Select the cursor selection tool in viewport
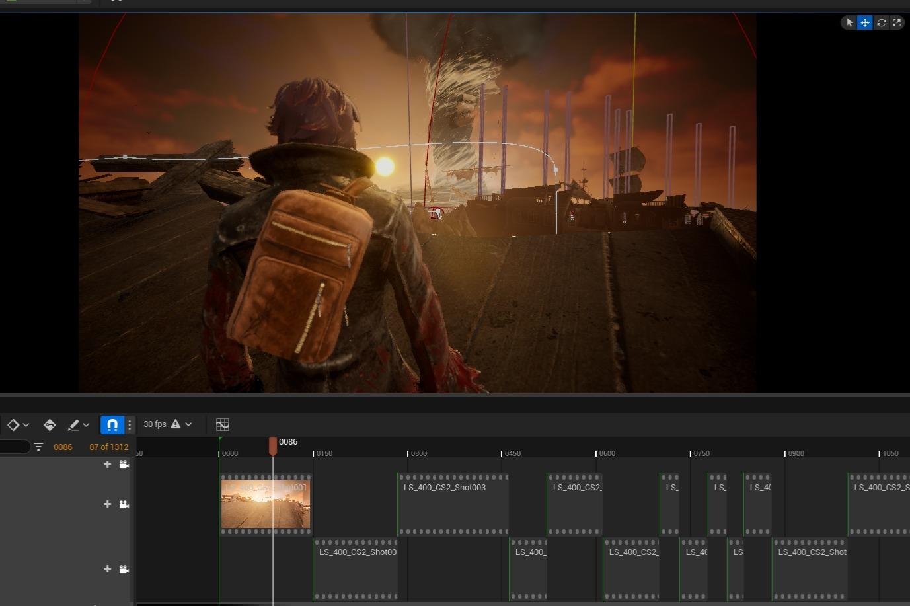 849,22
